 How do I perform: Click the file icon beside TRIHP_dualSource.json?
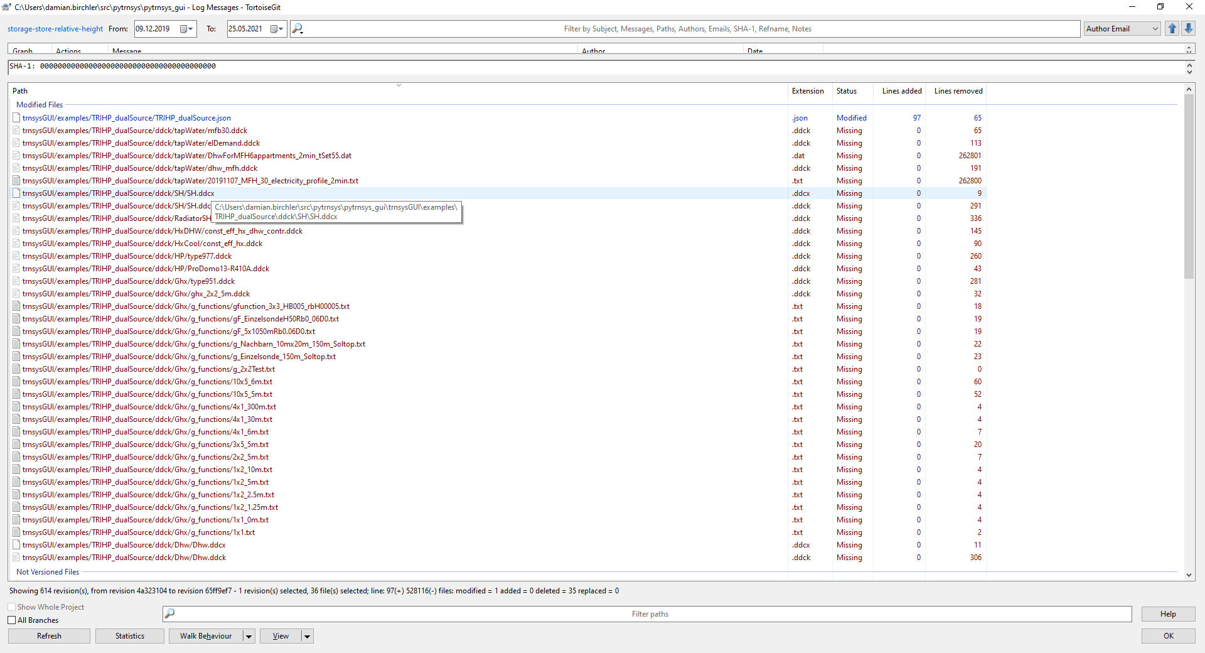tap(15, 117)
